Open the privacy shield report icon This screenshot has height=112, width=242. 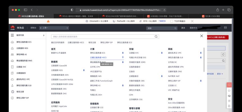[x=72, y=10]
